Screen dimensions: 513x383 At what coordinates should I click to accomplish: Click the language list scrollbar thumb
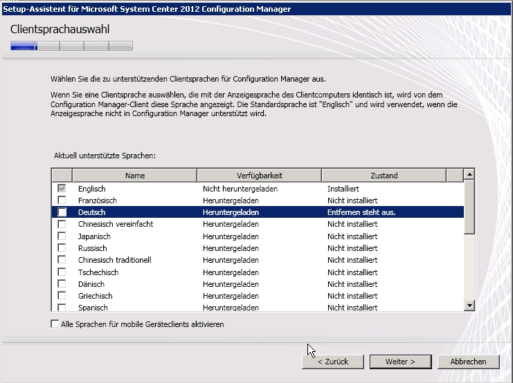click(469, 207)
